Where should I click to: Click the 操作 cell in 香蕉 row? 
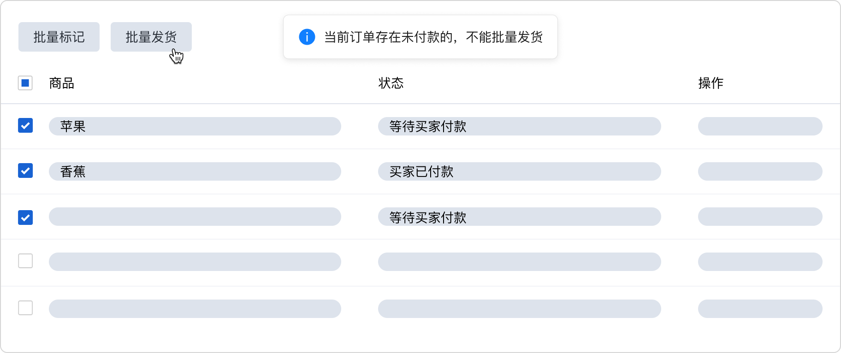[x=760, y=171]
